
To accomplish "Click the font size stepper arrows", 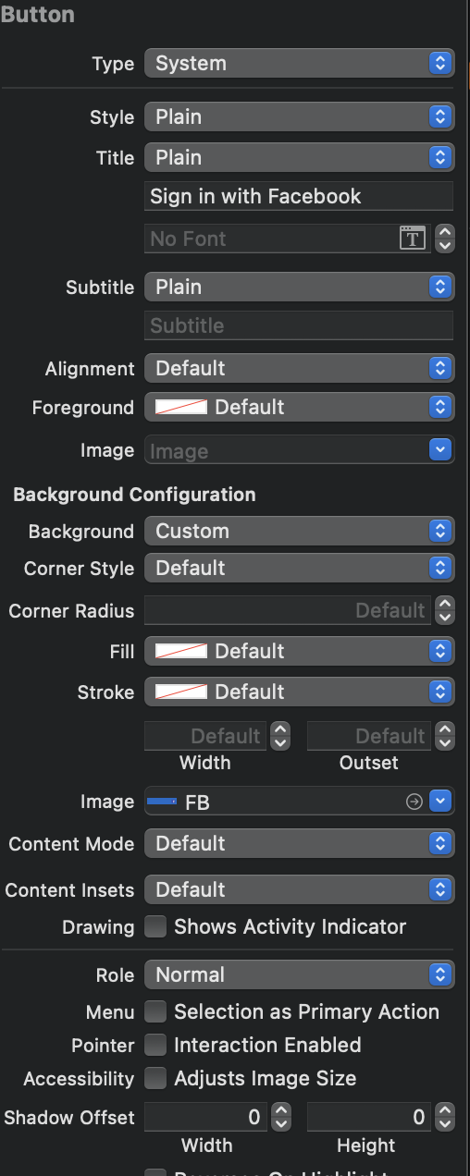I will (445, 239).
